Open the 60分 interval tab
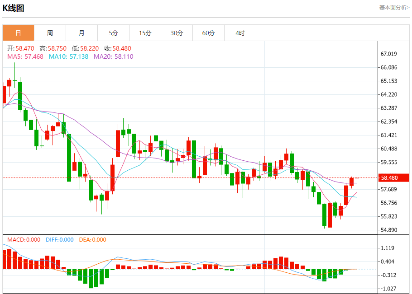Viewport: 412px width, 294px height. coord(208,33)
